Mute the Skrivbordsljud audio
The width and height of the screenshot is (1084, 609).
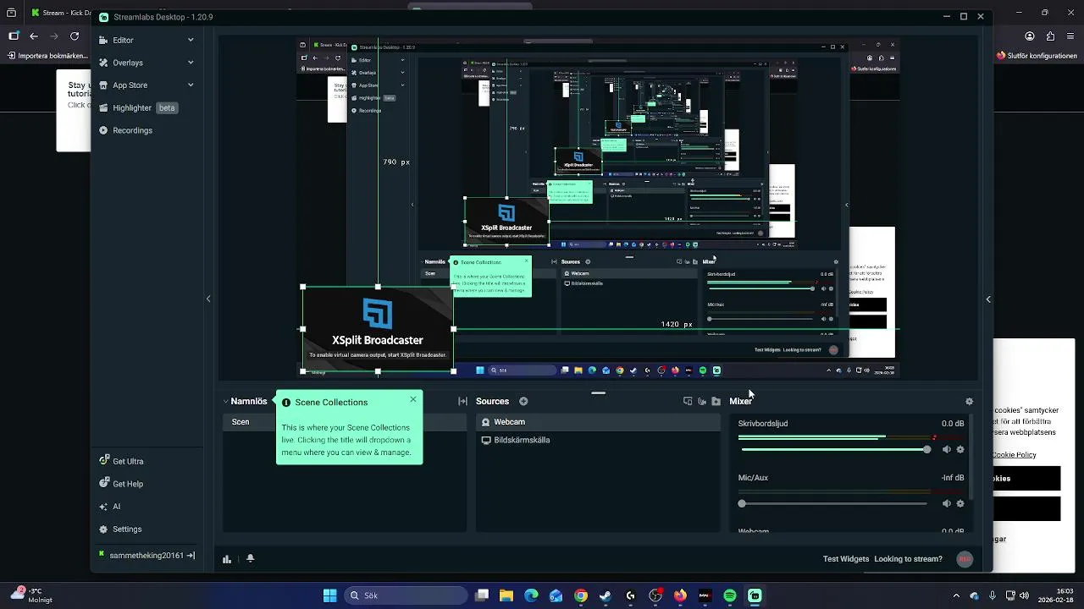click(x=947, y=450)
